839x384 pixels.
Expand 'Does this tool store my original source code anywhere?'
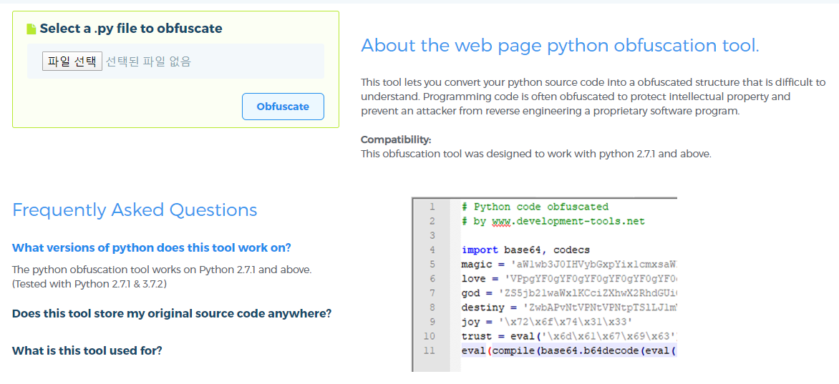tap(172, 313)
